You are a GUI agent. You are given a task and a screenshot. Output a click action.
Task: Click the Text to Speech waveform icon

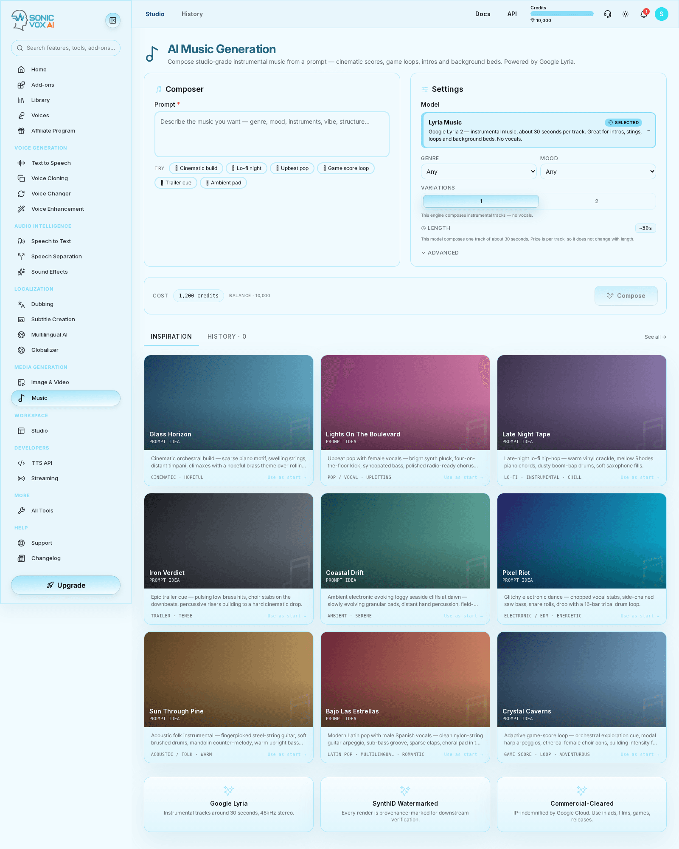click(21, 163)
